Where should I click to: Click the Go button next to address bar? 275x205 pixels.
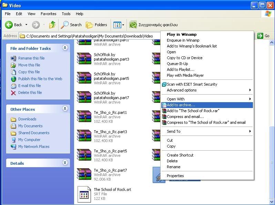tap(264, 36)
